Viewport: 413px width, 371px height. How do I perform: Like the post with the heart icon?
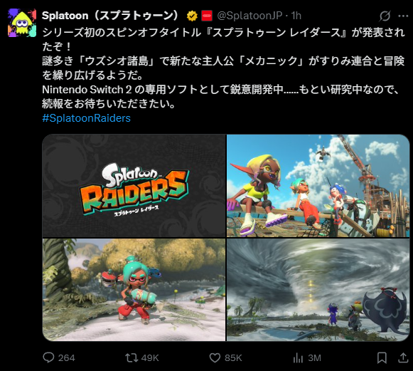pyautogui.click(x=215, y=357)
